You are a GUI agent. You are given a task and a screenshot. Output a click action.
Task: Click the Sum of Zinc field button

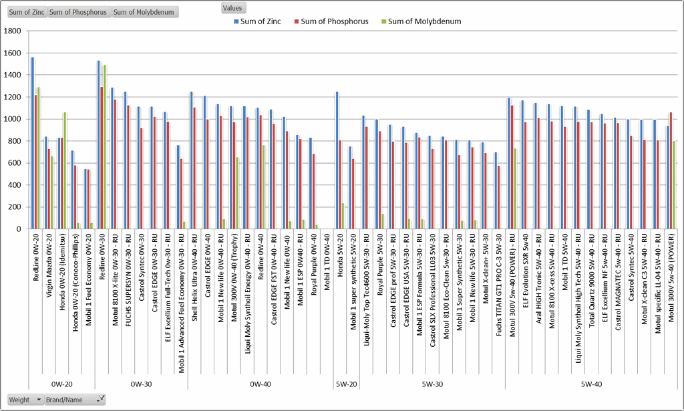(27, 11)
